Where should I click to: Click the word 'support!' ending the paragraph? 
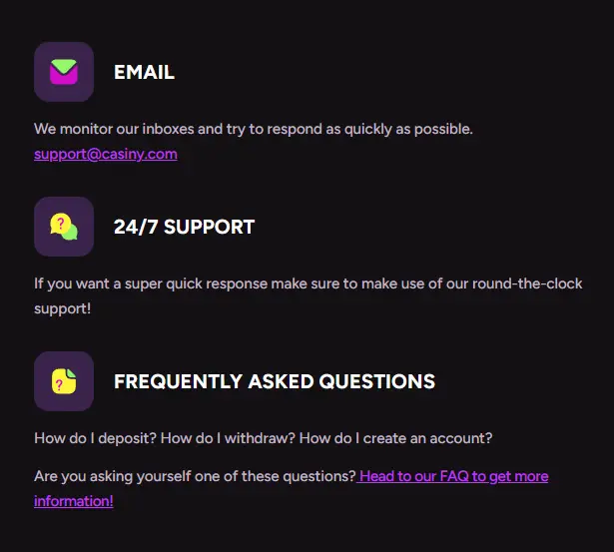click(x=62, y=308)
